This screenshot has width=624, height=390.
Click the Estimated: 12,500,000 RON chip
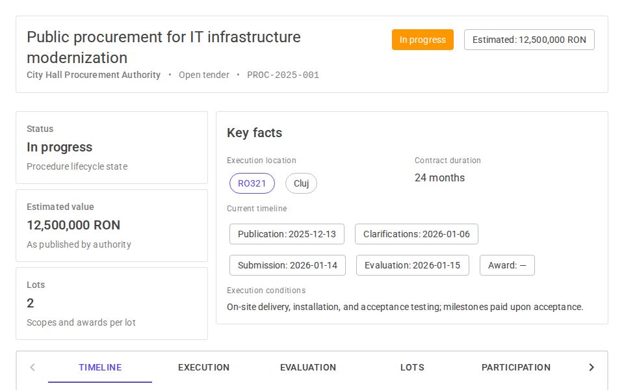pyautogui.click(x=529, y=40)
